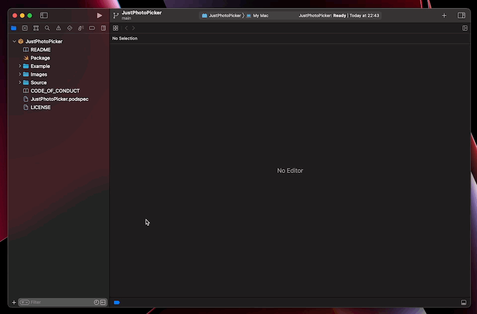This screenshot has height=314, width=477.
Task: Open the Library with plus button
Action: click(x=444, y=15)
